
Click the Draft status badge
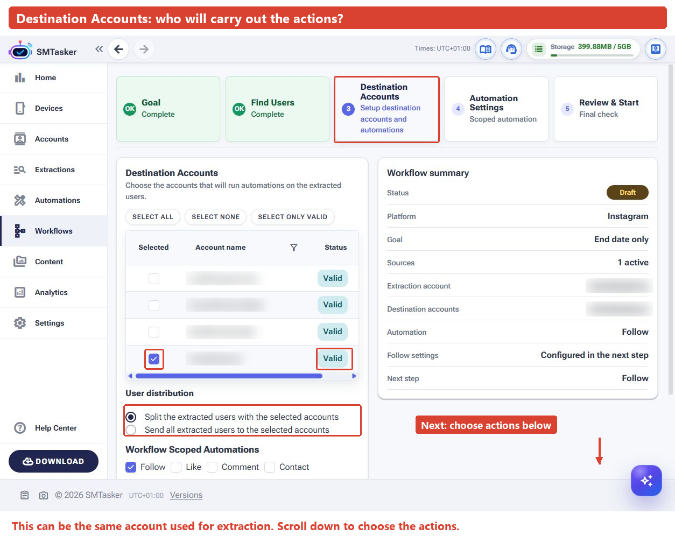(628, 193)
